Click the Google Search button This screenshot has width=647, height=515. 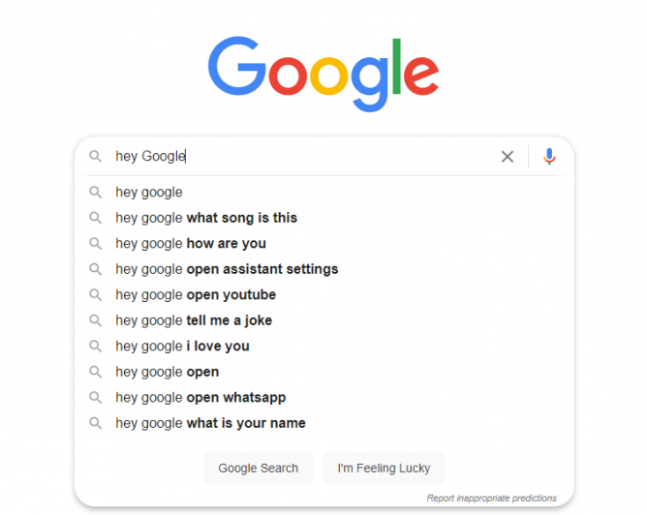[x=259, y=468]
